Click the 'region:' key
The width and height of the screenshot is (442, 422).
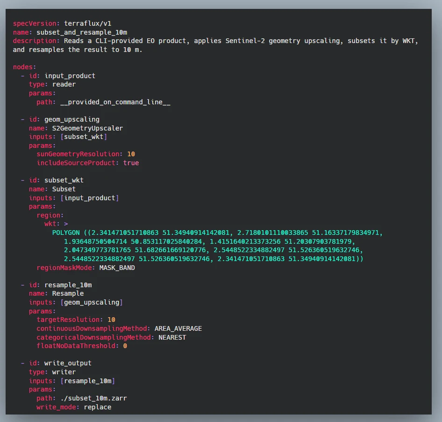50,215
